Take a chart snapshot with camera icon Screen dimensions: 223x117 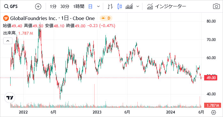(x=216, y=6)
